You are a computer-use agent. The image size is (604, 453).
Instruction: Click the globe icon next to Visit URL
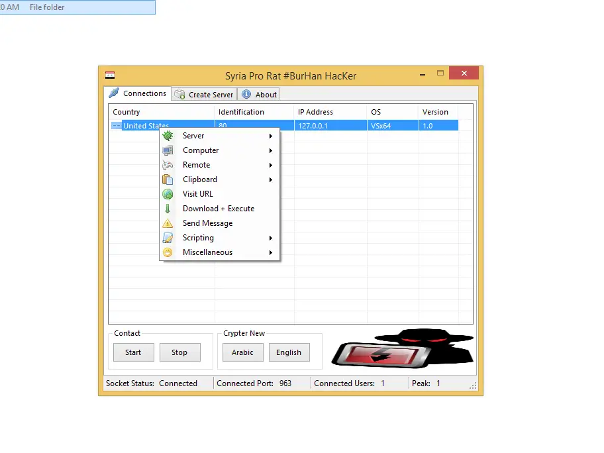point(168,194)
